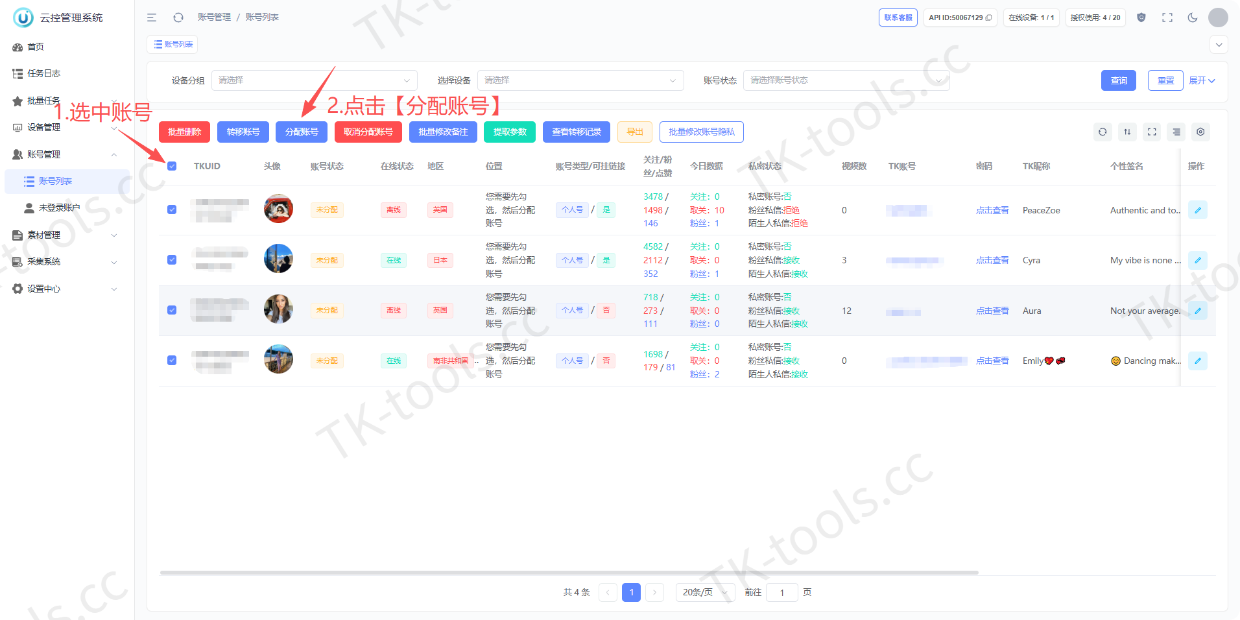Go to previous page arrow
The image size is (1240, 620).
[x=608, y=592]
